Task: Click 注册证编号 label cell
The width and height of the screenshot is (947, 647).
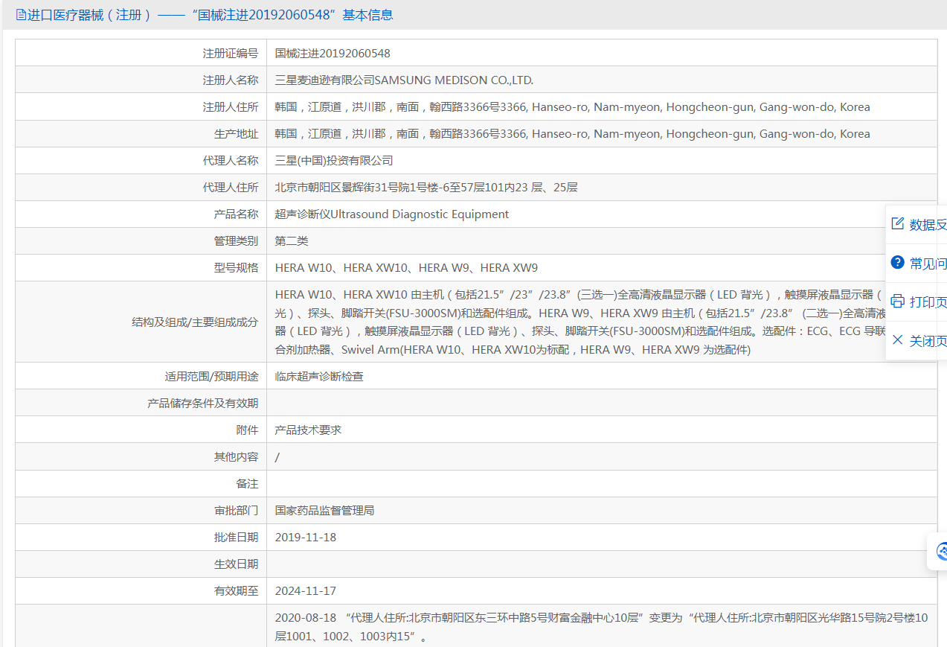Action: pos(141,54)
